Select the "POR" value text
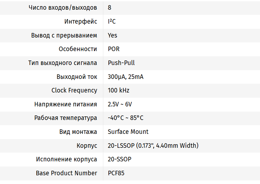 coord(114,49)
